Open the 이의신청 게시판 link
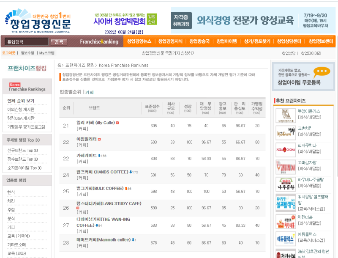Viewport: 338px width, 258px height. pyautogui.click(x=21, y=110)
